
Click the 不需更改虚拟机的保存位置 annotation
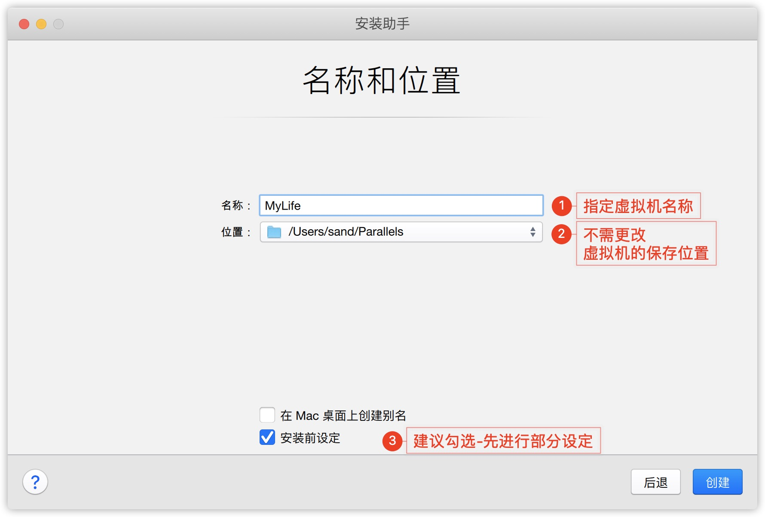(646, 243)
